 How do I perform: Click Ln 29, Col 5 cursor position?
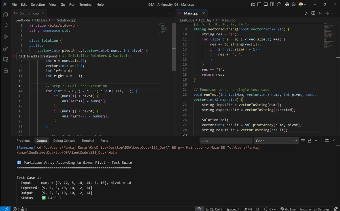click(x=214, y=209)
